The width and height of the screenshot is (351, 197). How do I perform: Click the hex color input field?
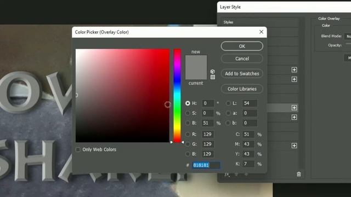coord(206,165)
